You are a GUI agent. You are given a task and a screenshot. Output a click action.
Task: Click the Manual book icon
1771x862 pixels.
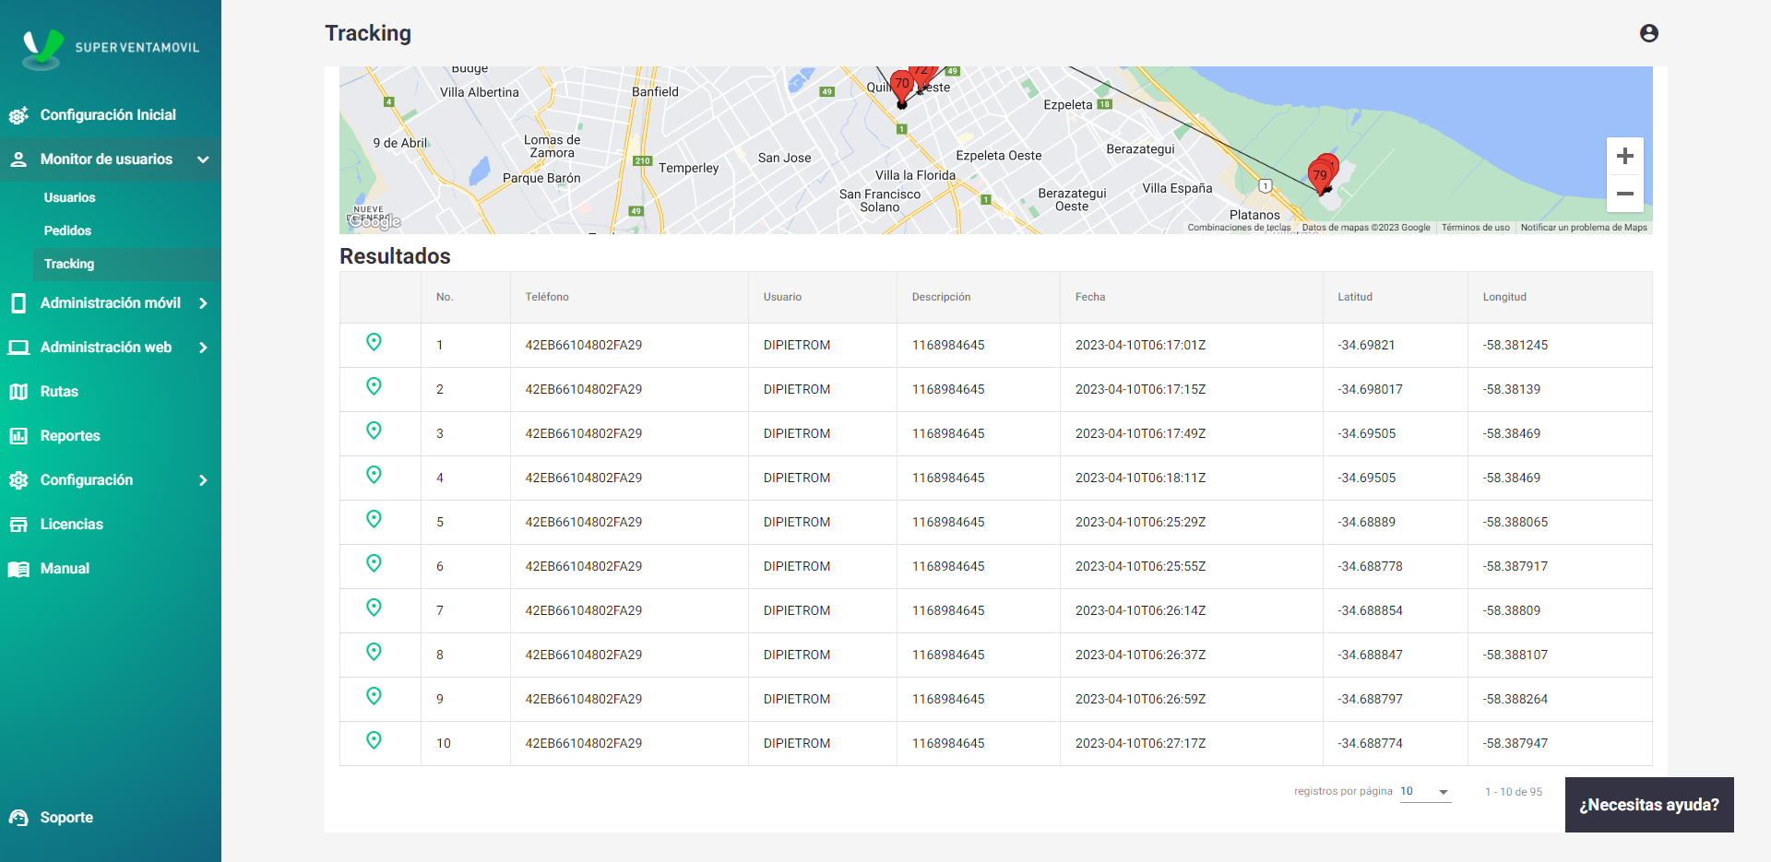tap(18, 569)
